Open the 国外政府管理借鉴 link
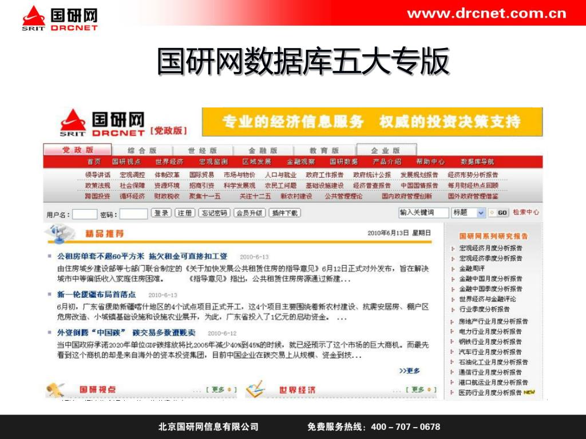The image size is (586, 439). [473, 196]
